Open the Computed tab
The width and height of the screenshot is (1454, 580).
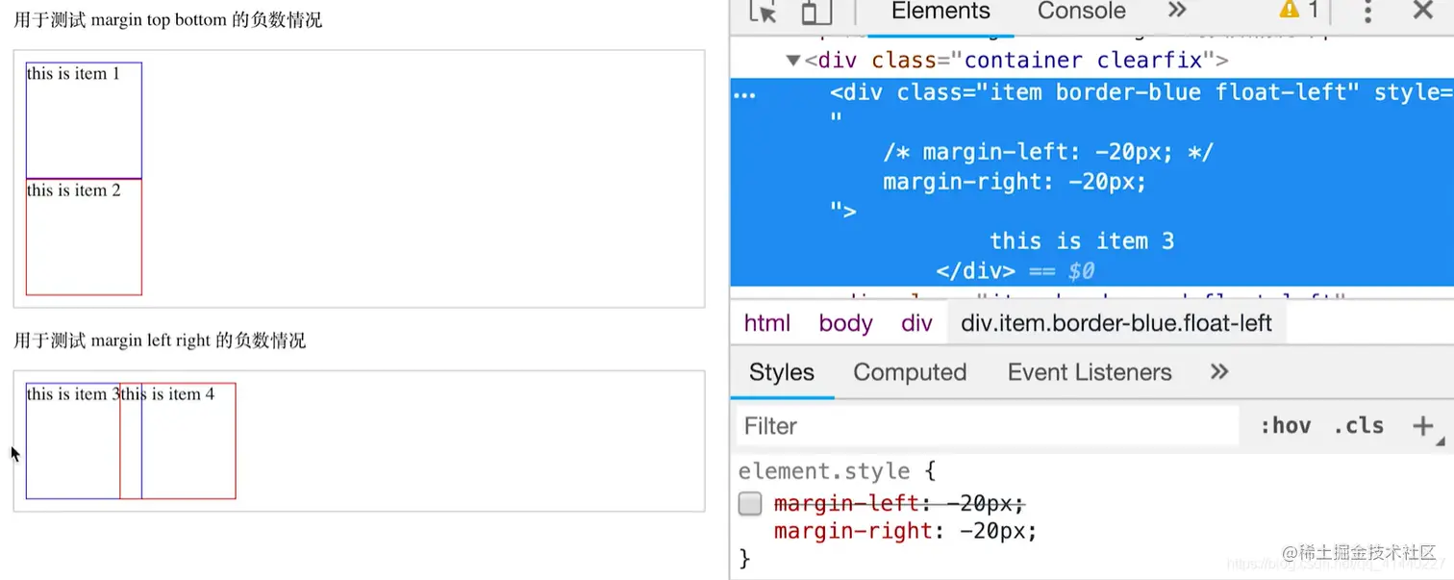coord(910,372)
